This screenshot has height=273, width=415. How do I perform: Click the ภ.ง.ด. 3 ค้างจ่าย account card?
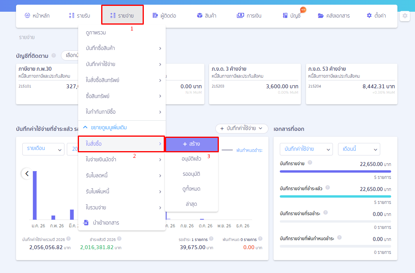[255, 84]
